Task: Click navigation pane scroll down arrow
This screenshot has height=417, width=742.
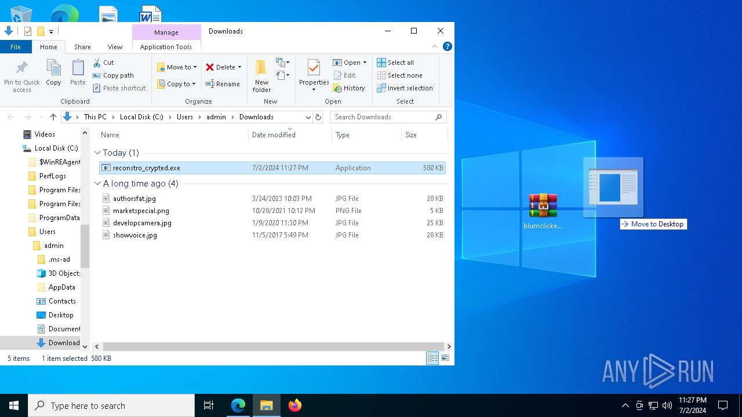Action: [85, 346]
